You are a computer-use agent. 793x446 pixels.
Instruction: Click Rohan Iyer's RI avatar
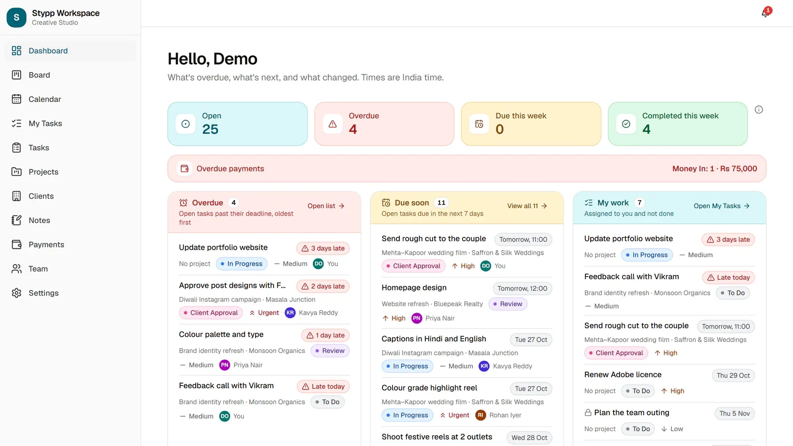click(x=480, y=415)
